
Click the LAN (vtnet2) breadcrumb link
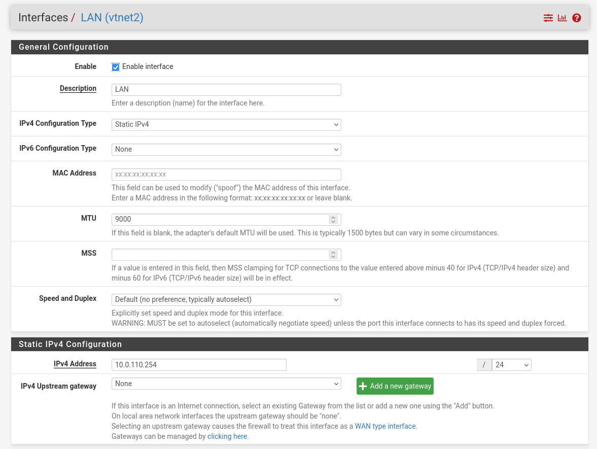pos(112,17)
